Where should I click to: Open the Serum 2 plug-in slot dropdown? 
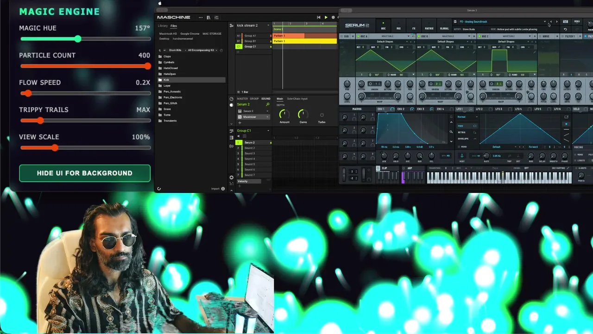[268, 111]
